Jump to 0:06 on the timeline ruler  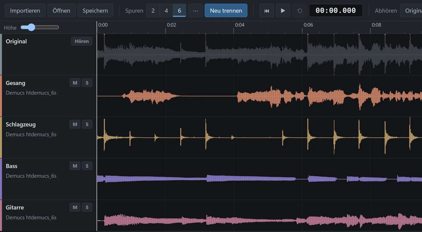[x=308, y=25]
